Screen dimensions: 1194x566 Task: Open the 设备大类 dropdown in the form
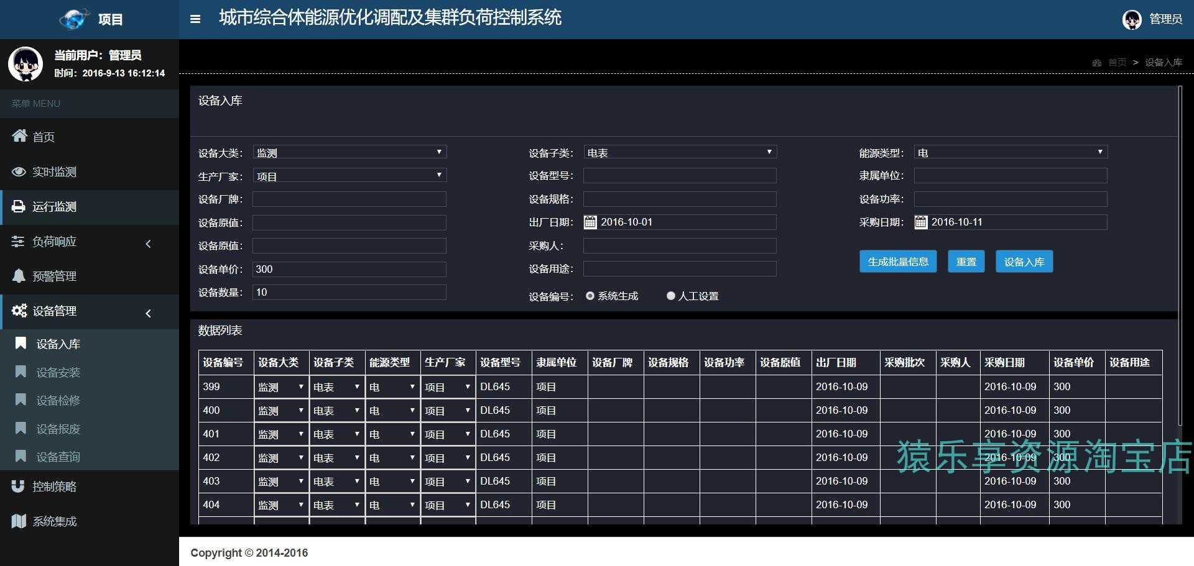(x=349, y=152)
